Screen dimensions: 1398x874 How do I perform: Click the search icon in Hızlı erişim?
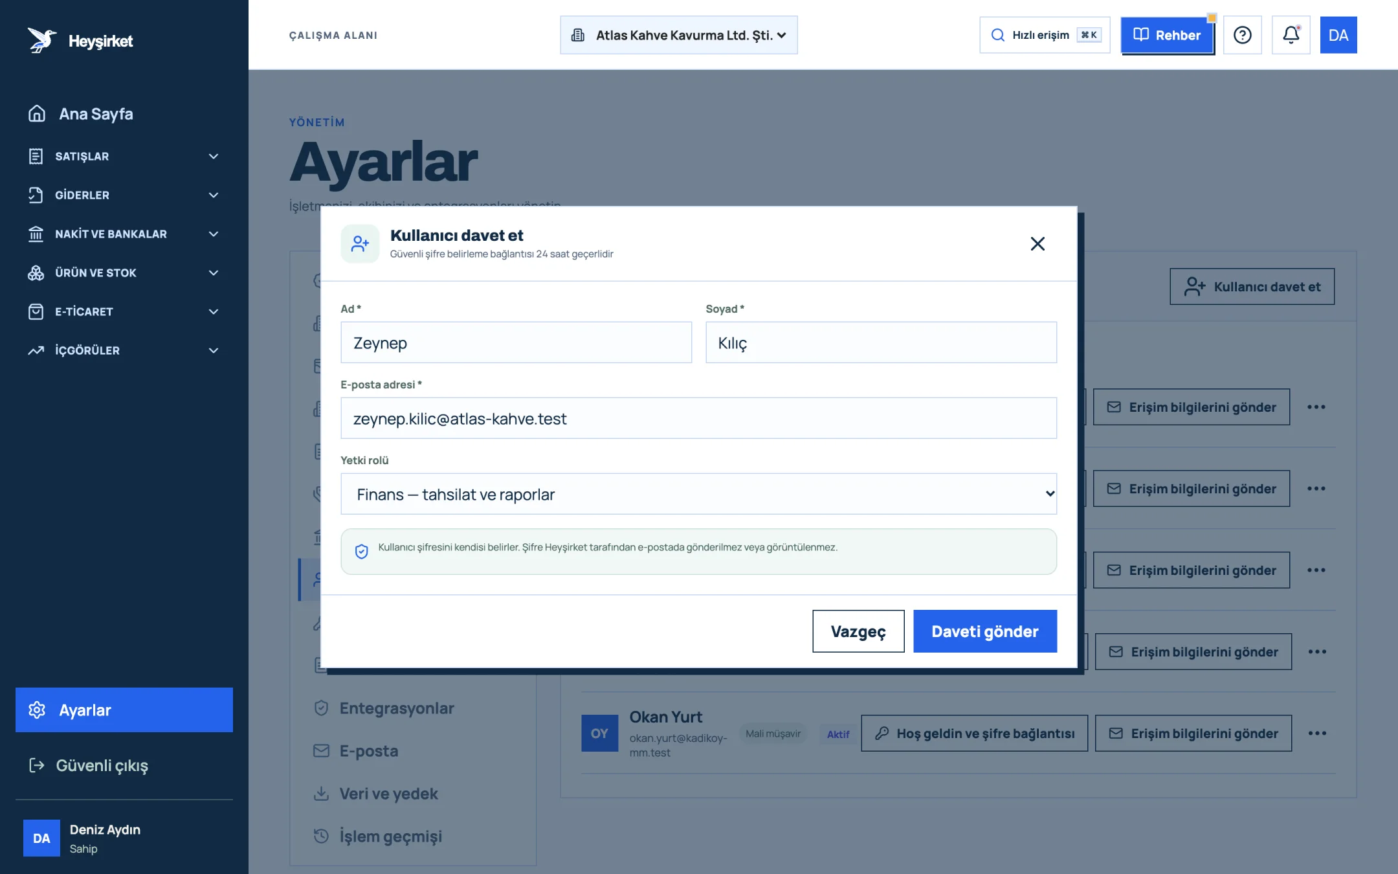998,35
